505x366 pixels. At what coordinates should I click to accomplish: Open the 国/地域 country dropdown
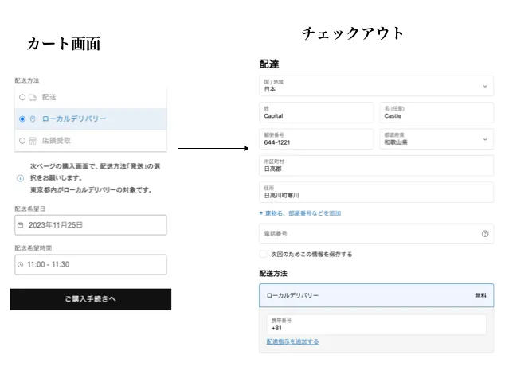point(376,86)
